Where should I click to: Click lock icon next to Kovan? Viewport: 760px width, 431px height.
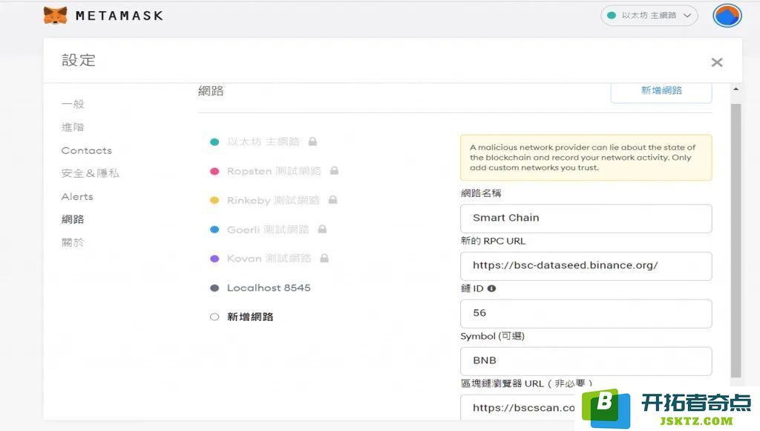[x=324, y=258]
